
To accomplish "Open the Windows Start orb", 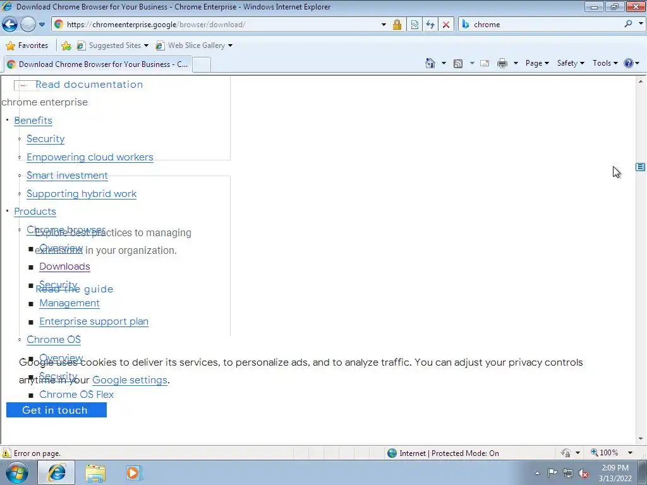I will click(16, 472).
